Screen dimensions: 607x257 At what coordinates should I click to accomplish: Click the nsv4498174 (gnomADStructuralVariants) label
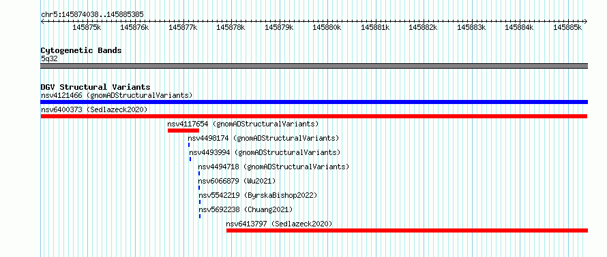263,138
